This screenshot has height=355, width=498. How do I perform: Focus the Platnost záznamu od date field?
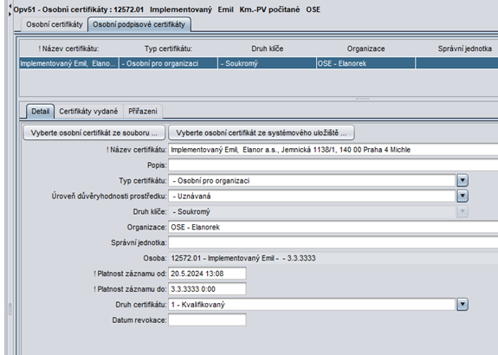pos(207,274)
